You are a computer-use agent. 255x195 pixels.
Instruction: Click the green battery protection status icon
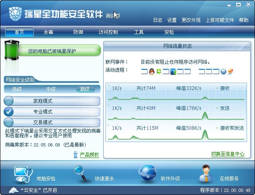click(12, 50)
